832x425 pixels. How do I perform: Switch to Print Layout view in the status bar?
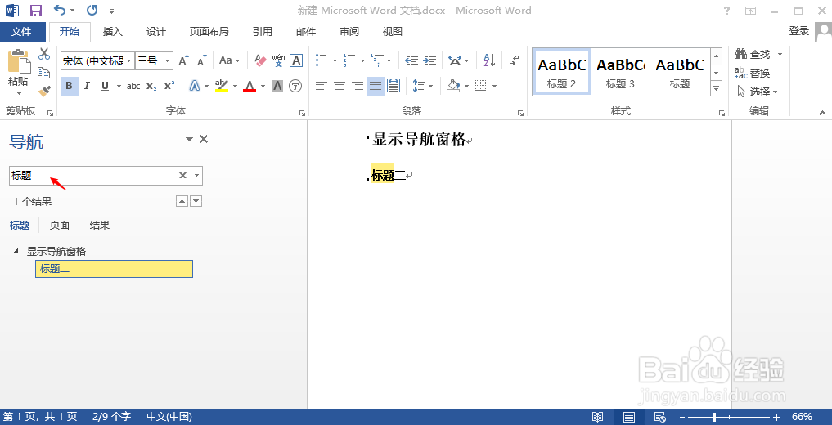(629, 417)
